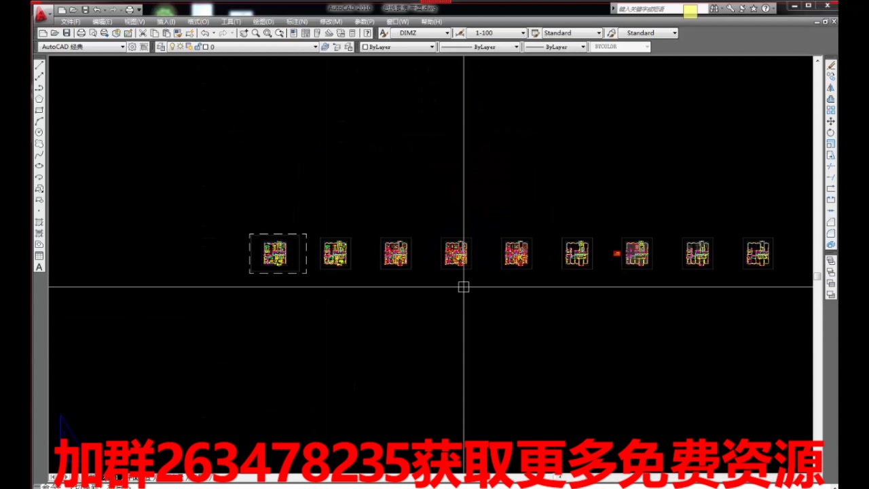Select the Construction Line tool
Image resolution: width=869 pixels, height=489 pixels.
(39, 77)
